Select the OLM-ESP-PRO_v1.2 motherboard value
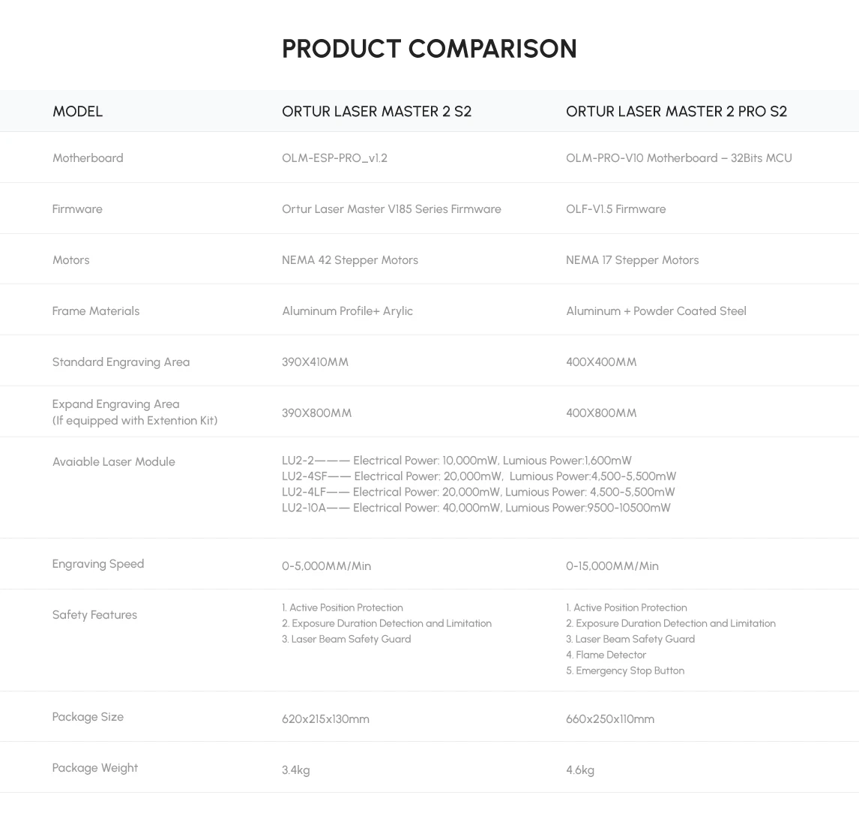 (334, 157)
